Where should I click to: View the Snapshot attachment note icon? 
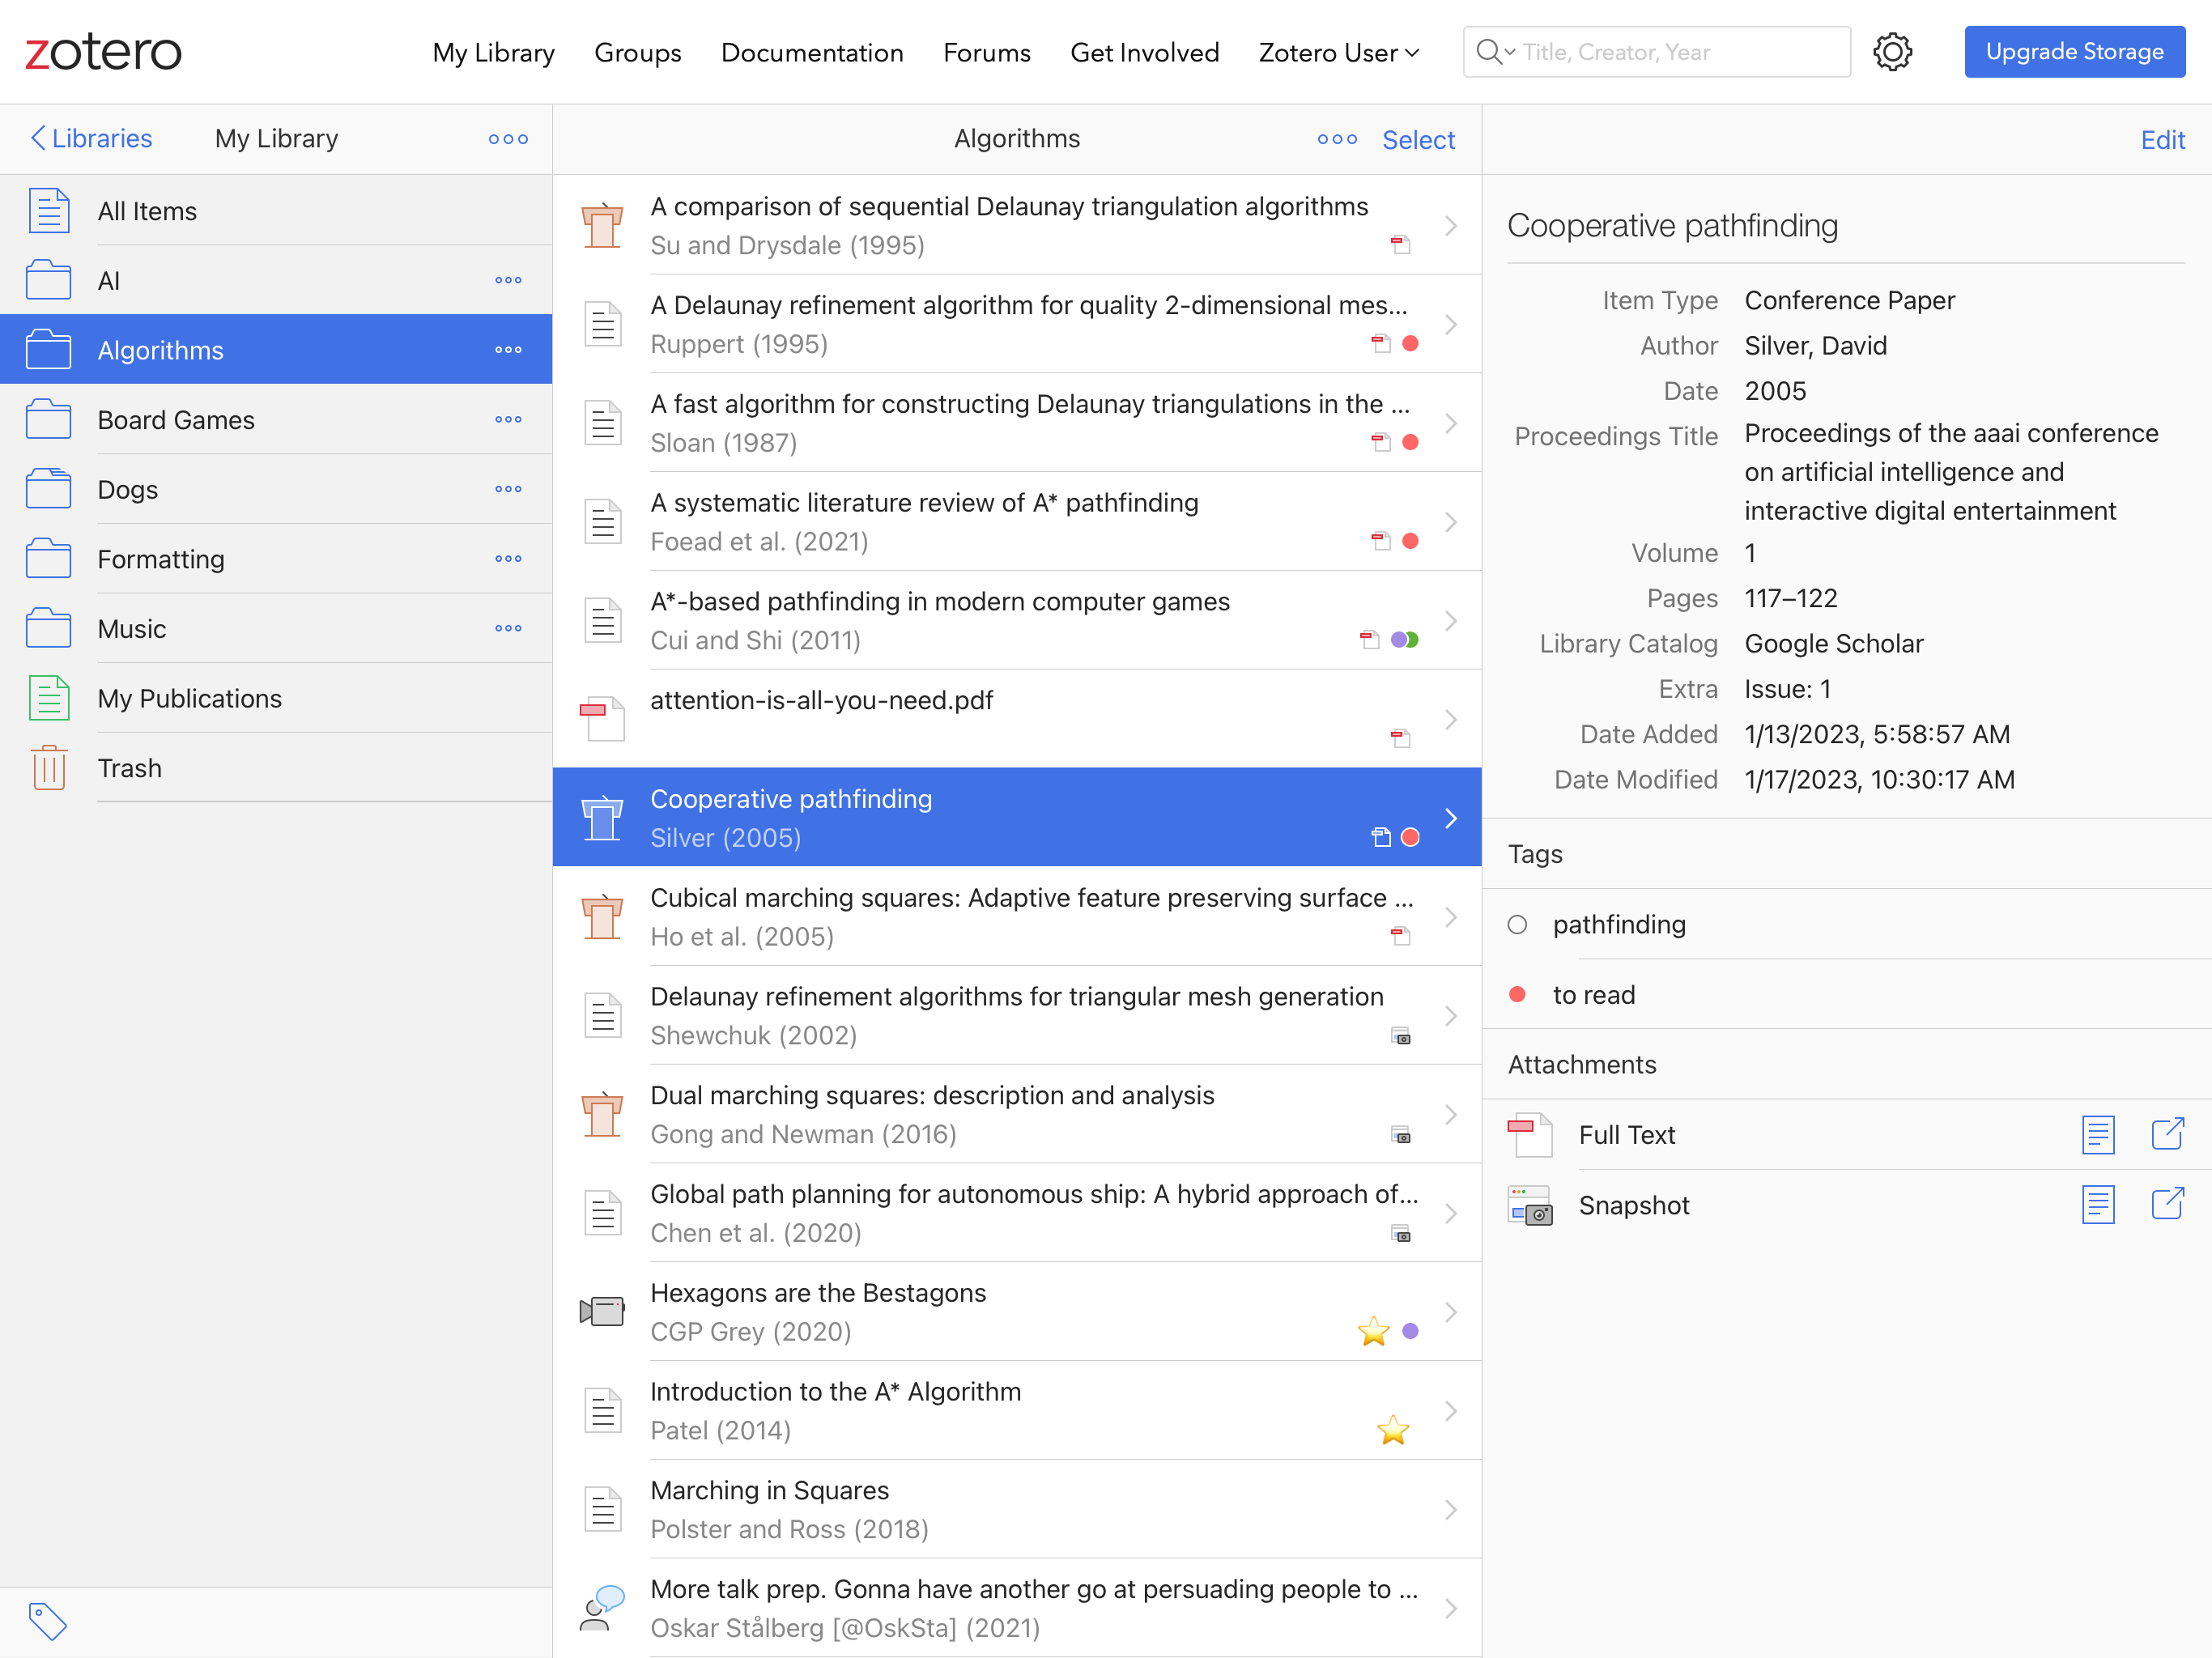point(2097,1204)
